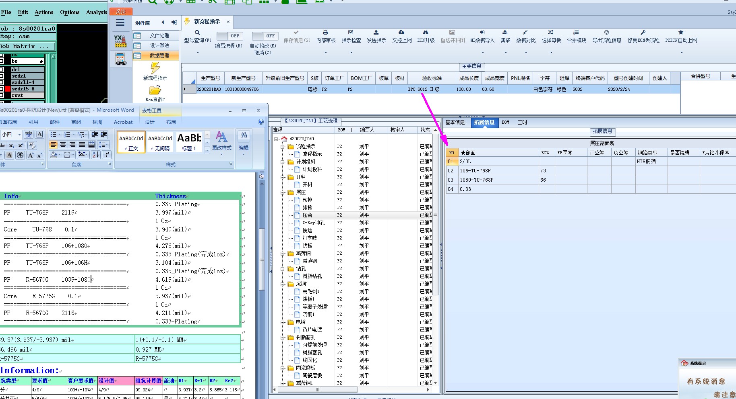Screen dimensions: 736x399
Task: Click the 树脂钻孔 tree item
Action: [312, 276]
